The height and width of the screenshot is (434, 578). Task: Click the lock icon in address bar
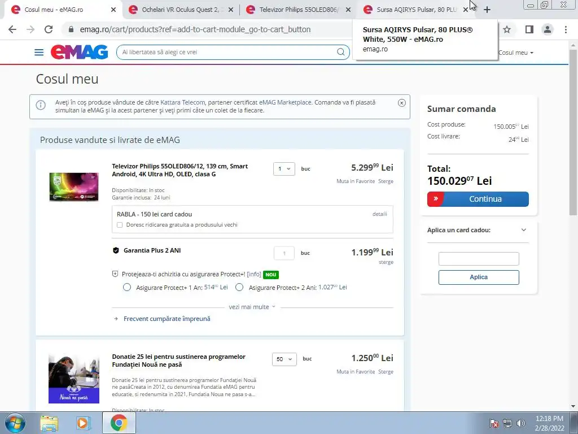coord(71,29)
